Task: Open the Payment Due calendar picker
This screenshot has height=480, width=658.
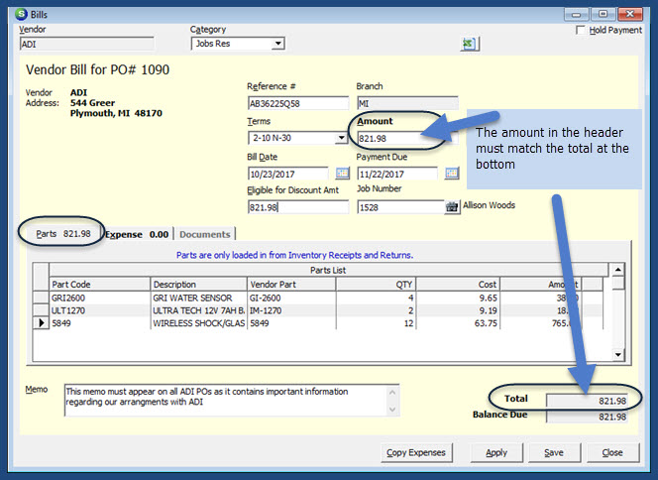Action: pos(451,173)
